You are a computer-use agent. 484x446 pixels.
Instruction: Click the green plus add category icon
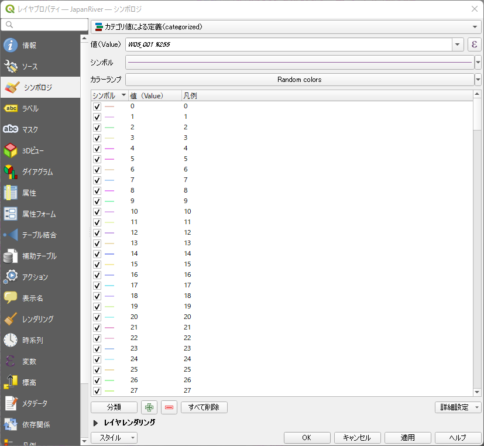pos(149,407)
